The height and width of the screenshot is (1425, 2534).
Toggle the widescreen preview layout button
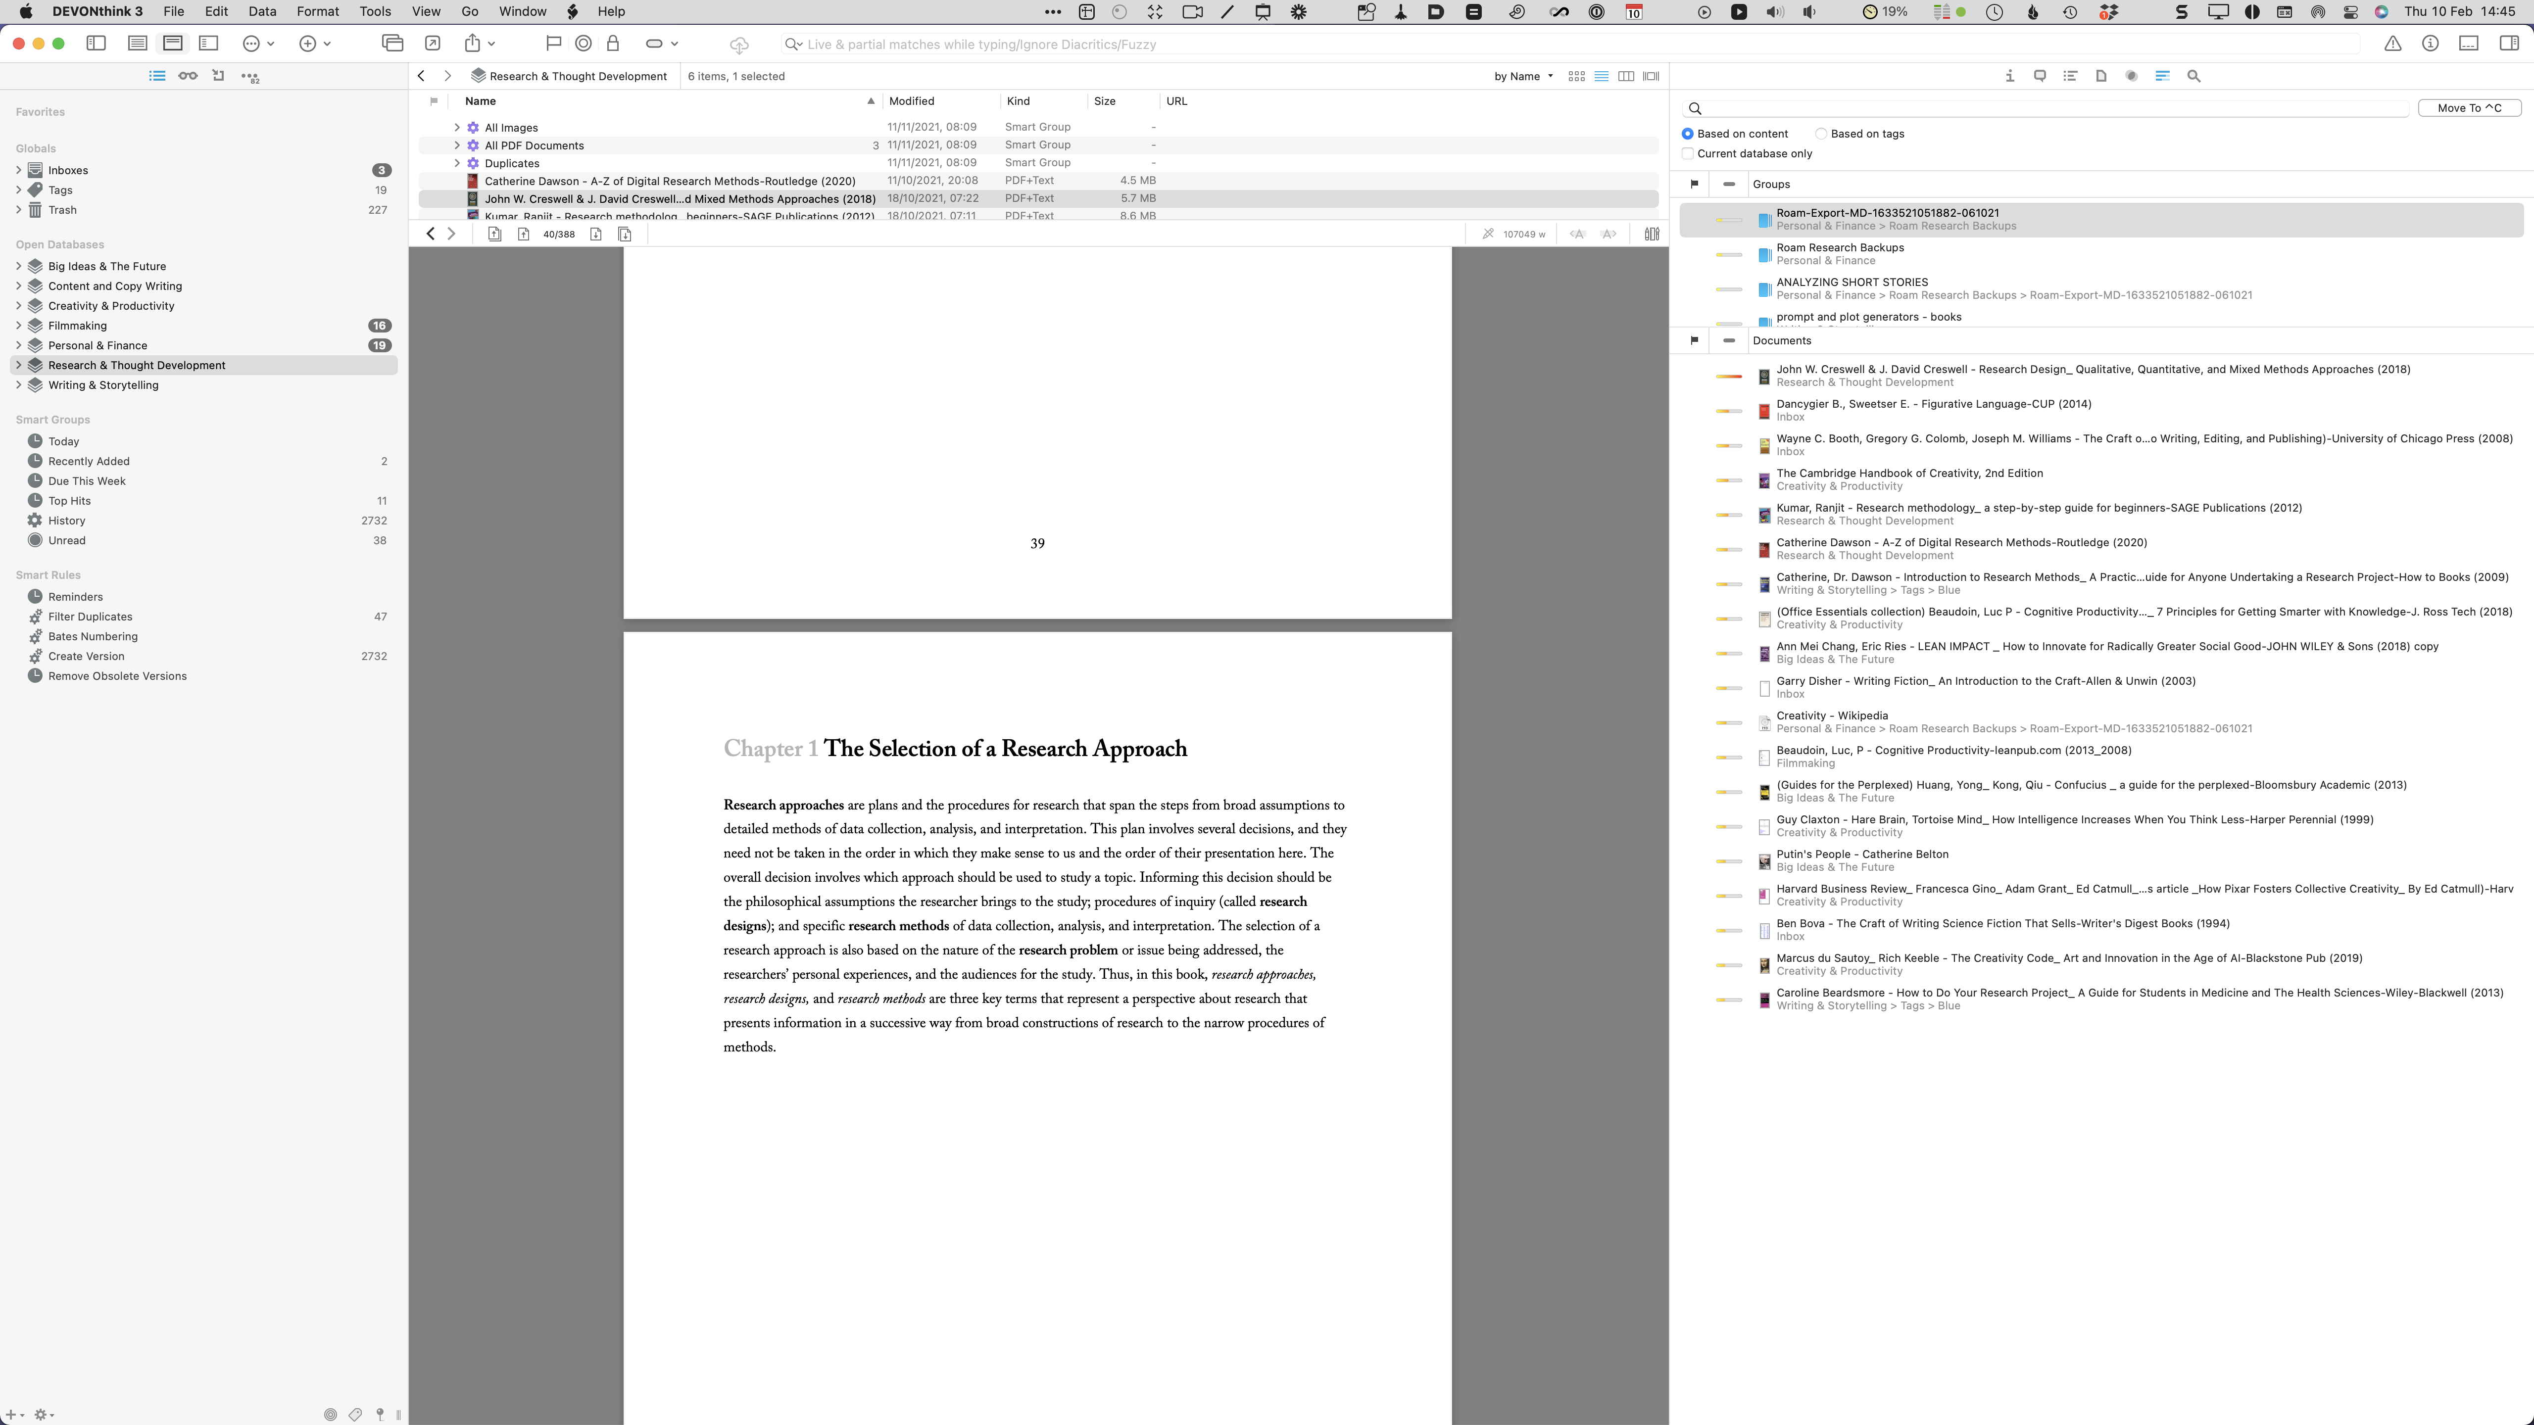point(208,43)
